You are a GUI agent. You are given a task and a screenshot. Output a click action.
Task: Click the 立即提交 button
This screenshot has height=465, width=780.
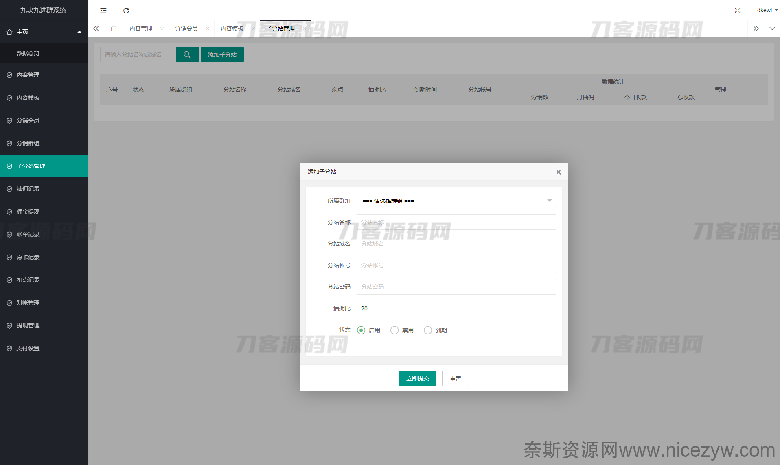(418, 378)
